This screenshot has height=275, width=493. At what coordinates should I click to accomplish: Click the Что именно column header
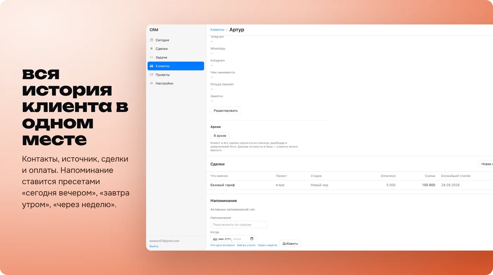(219, 176)
